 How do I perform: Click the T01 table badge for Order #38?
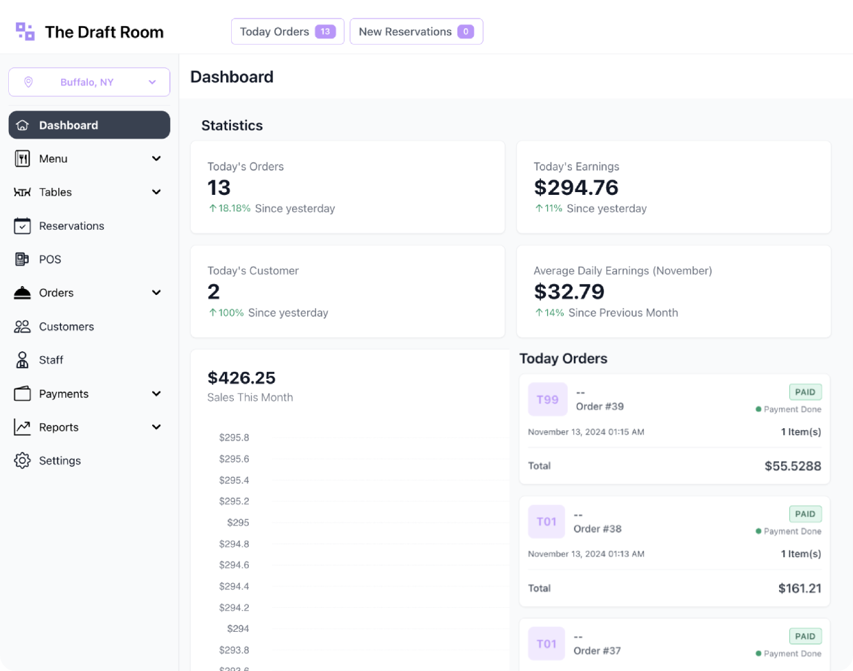(x=546, y=522)
